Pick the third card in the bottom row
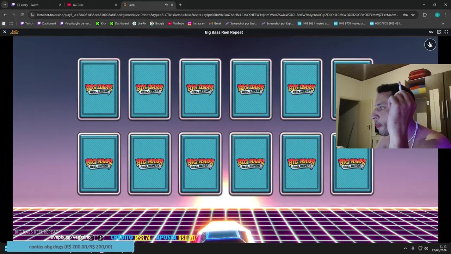 coord(200,164)
